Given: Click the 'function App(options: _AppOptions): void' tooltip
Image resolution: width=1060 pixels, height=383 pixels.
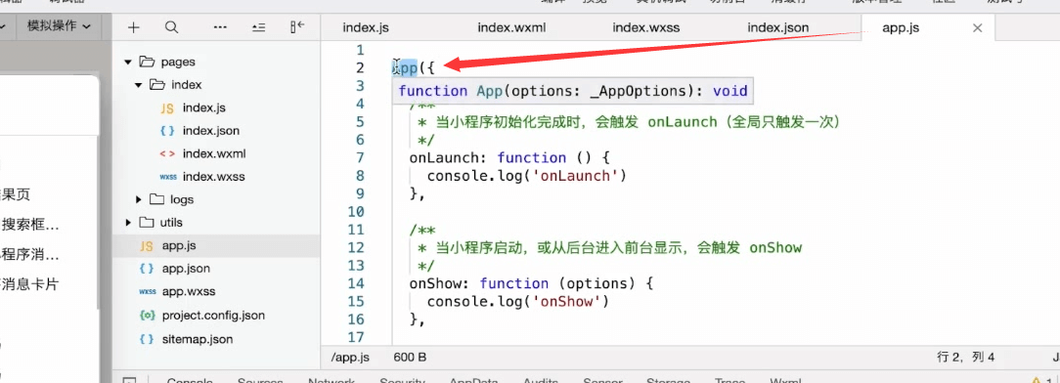Looking at the screenshot, I should pyautogui.click(x=573, y=91).
